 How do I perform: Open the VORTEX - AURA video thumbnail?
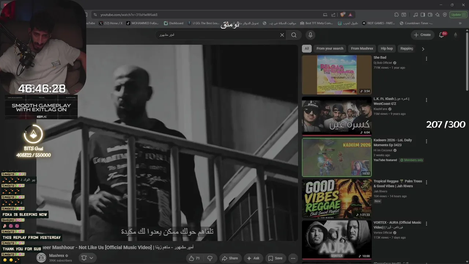337,240
